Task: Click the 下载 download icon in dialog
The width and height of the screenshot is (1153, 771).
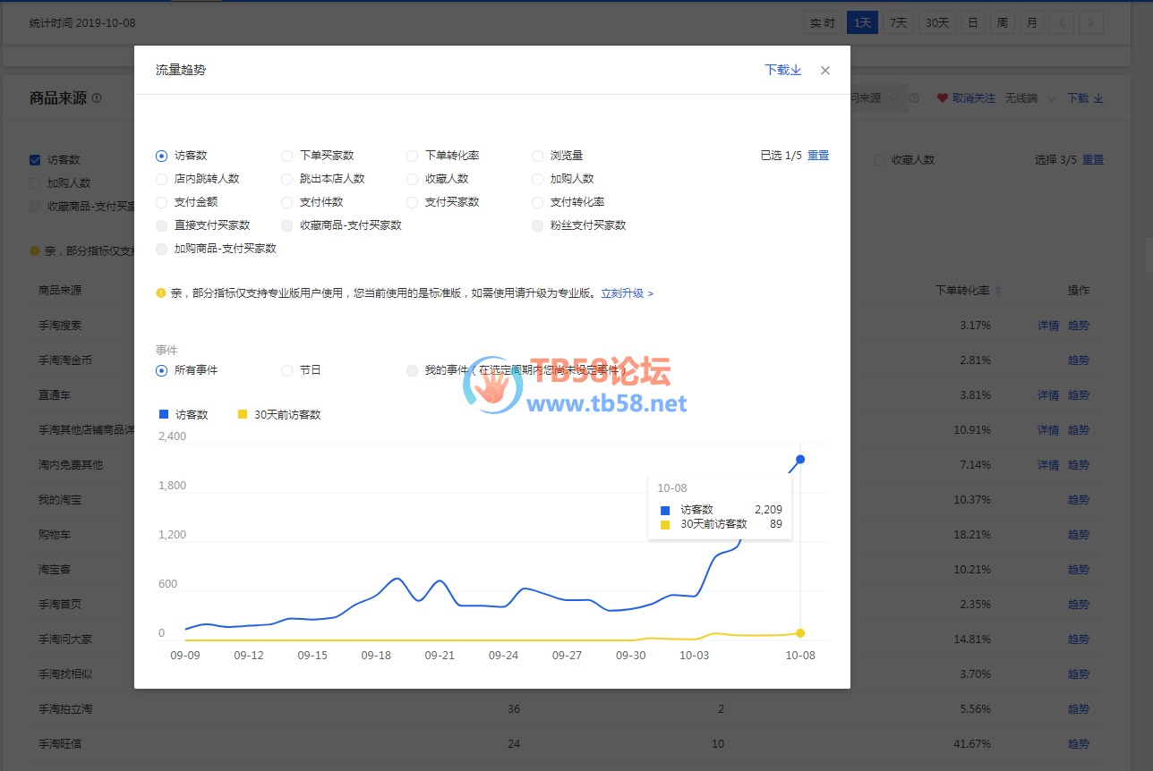Action: pos(796,70)
